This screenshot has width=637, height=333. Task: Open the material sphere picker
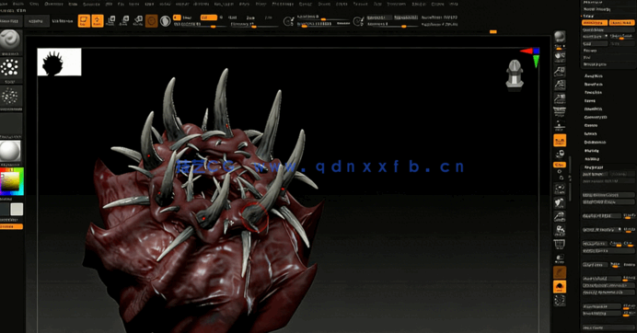coord(11,151)
